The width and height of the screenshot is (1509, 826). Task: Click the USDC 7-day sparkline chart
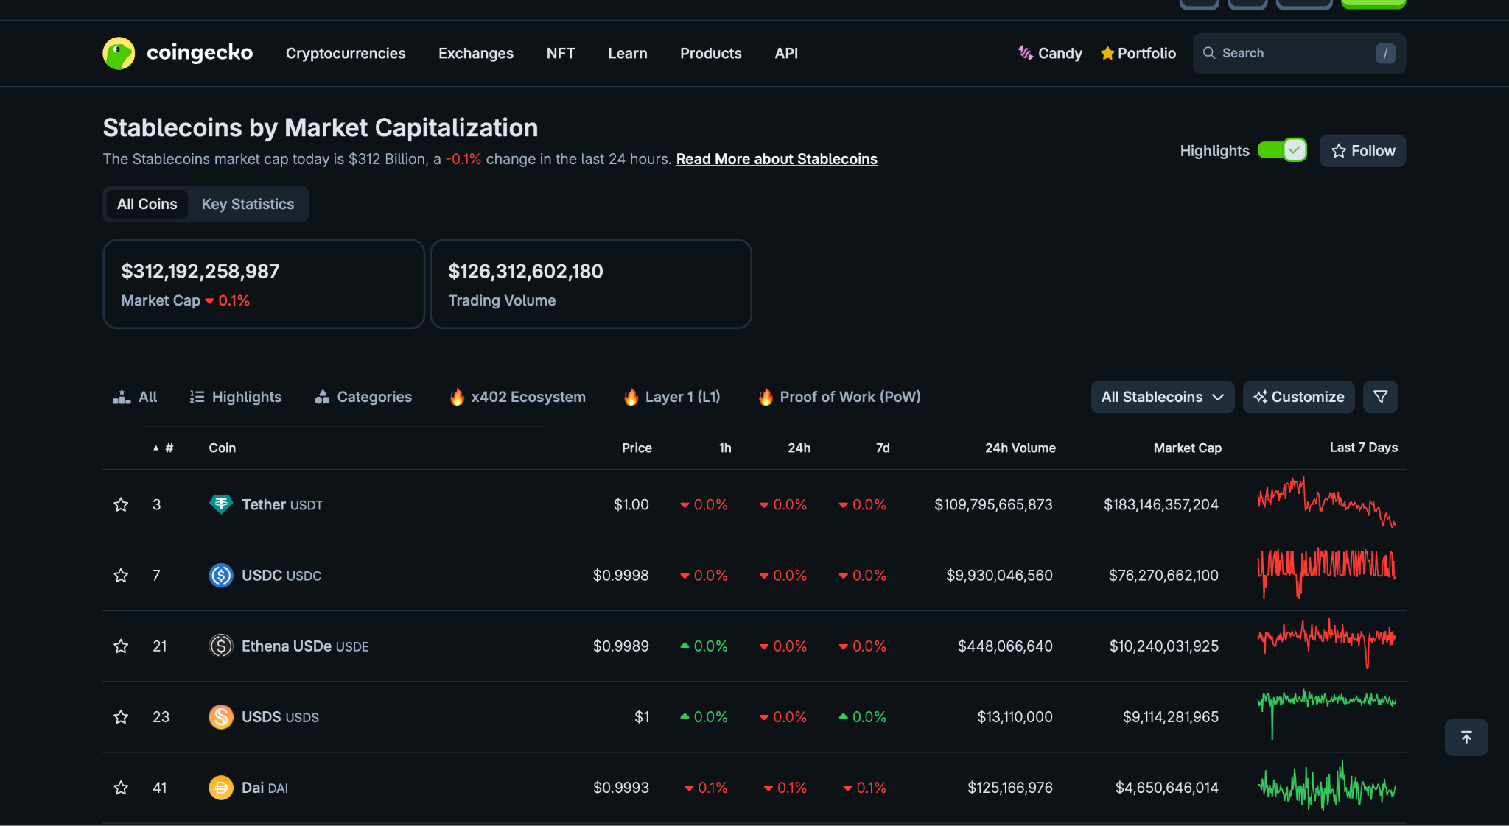click(x=1326, y=573)
